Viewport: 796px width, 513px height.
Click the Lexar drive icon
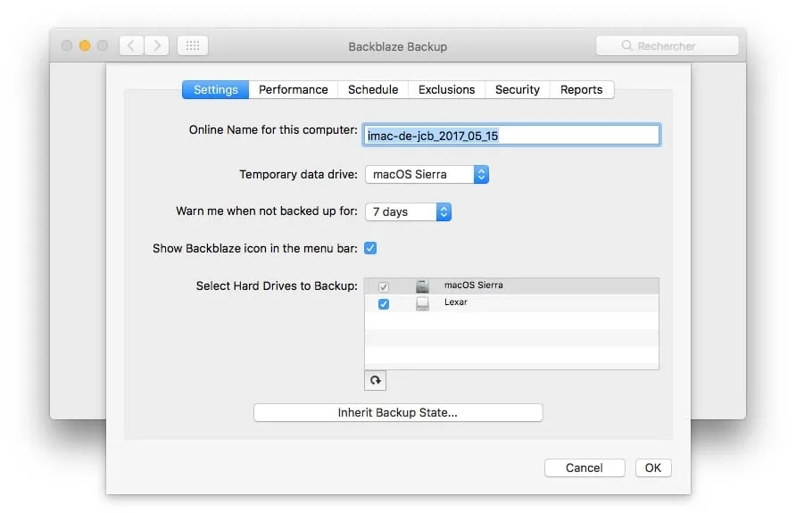tap(422, 303)
